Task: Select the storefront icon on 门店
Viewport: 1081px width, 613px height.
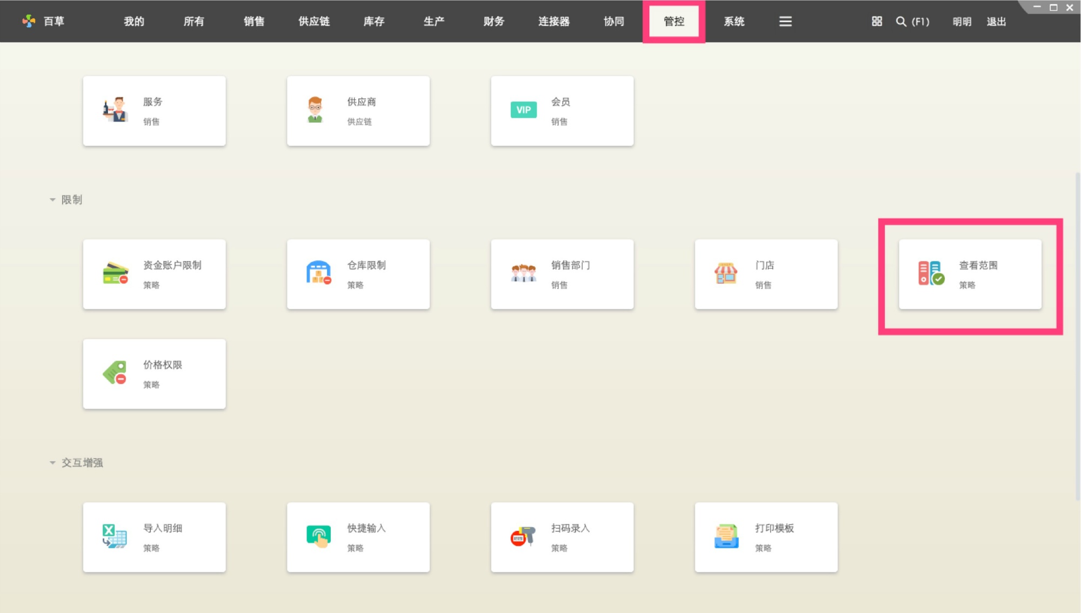Action: click(x=726, y=273)
